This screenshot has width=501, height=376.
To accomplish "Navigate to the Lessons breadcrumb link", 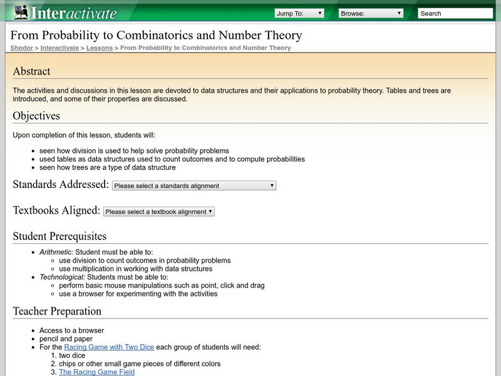I will [x=100, y=48].
